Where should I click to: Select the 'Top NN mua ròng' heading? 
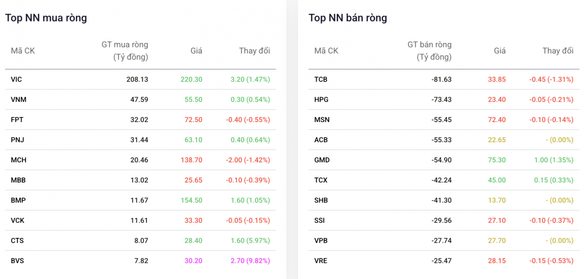pyautogui.click(x=46, y=18)
